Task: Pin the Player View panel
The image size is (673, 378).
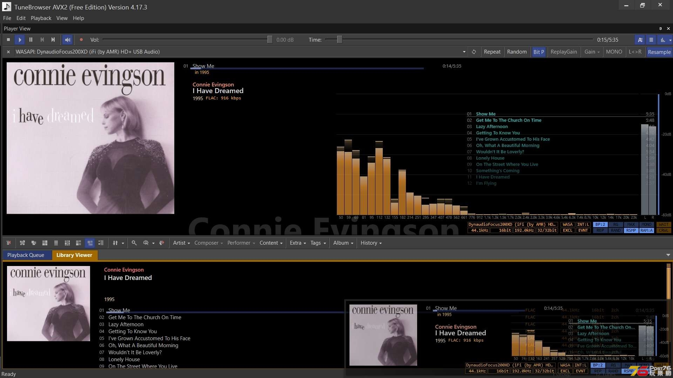Action: pos(660,29)
